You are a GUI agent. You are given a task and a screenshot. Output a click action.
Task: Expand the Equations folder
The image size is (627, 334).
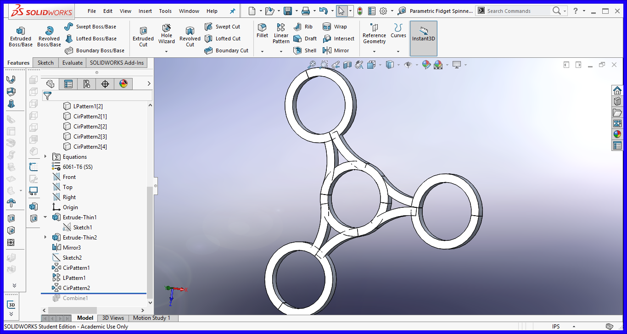(45, 157)
